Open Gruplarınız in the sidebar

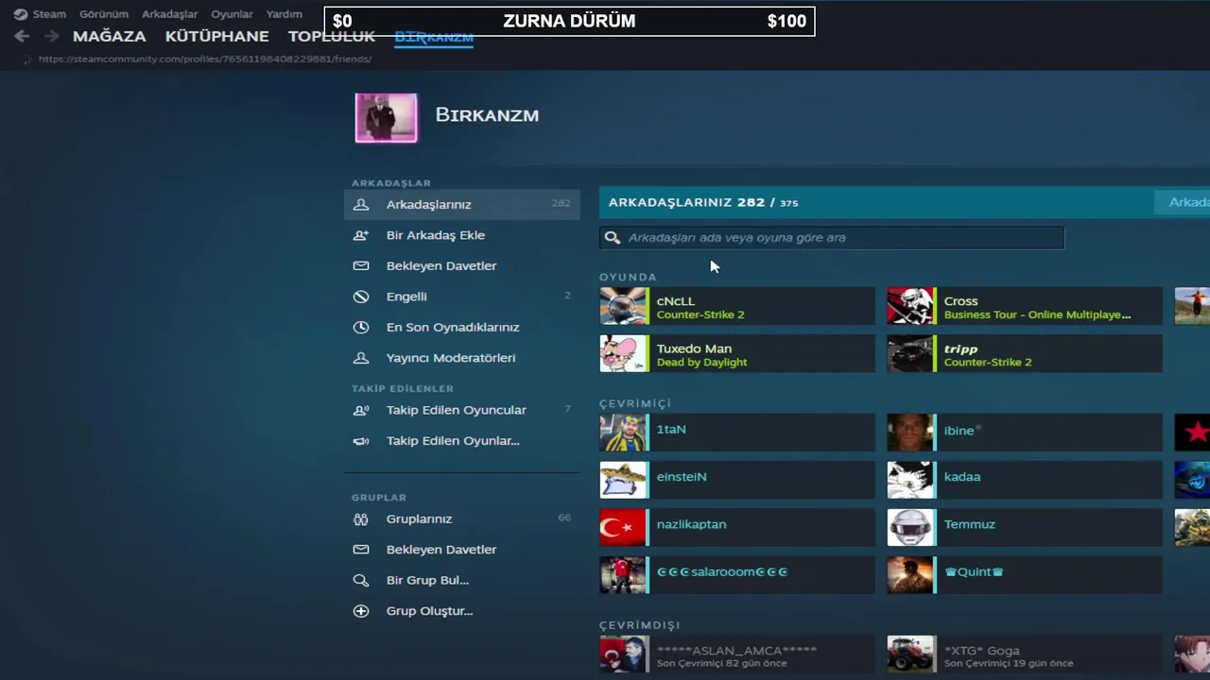coord(462,518)
